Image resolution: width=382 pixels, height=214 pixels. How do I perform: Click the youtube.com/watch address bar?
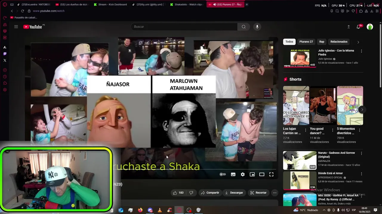[x=49, y=11]
